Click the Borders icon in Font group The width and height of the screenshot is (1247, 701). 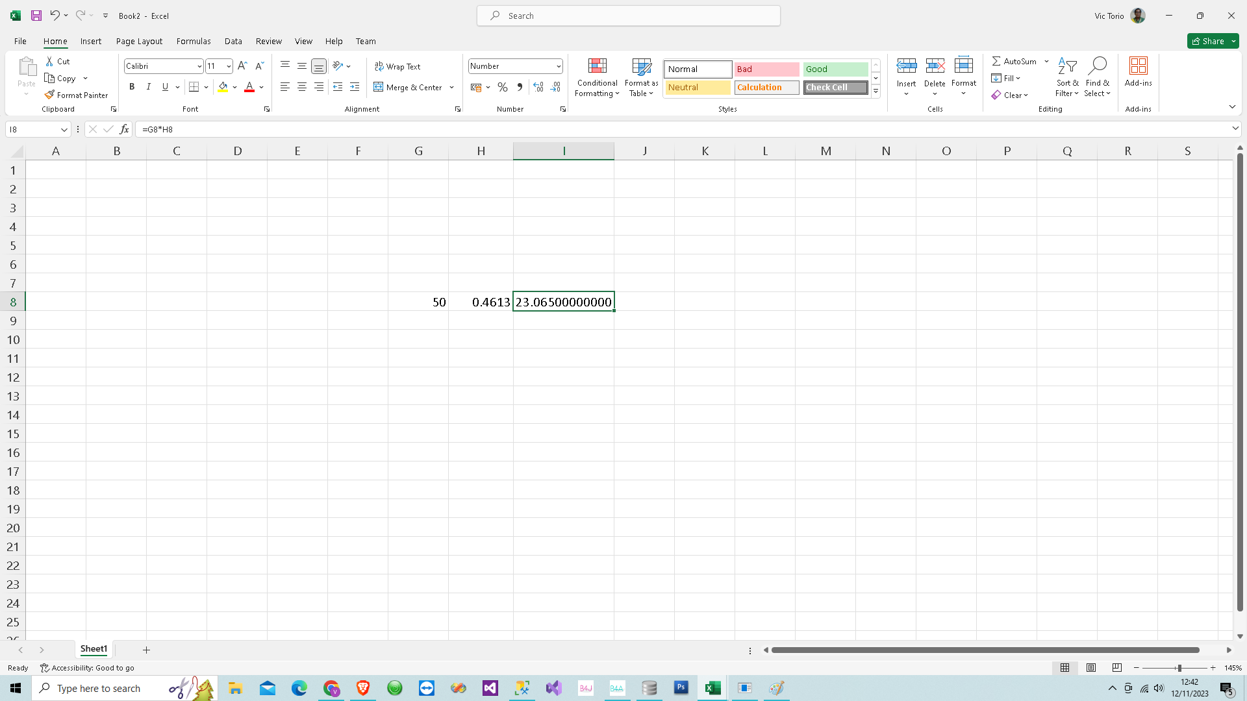click(x=194, y=87)
